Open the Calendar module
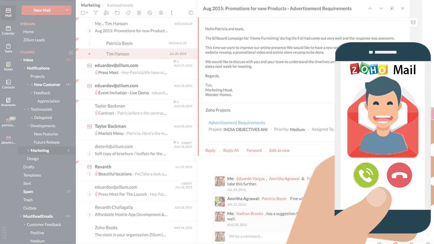Screen dimensions: 434x244 (x=8, y=30)
